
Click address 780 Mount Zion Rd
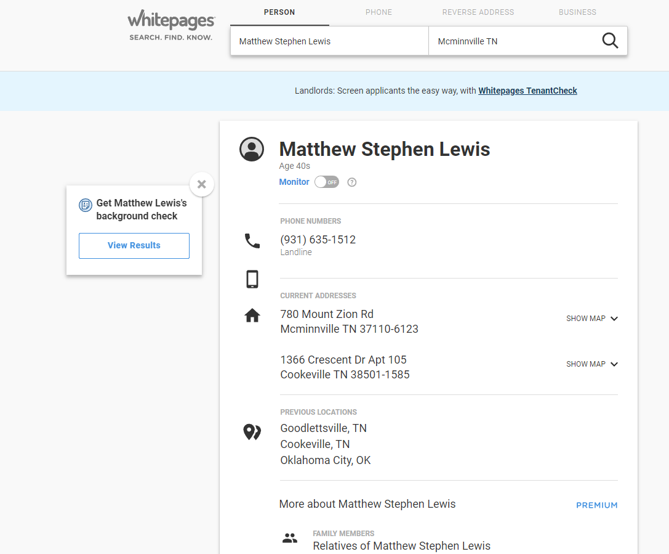click(x=327, y=314)
